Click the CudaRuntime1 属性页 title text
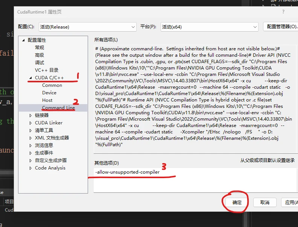298x227 pixels. 40,12
